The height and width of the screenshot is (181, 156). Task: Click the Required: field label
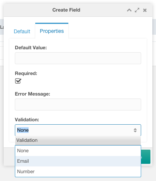click(x=26, y=74)
